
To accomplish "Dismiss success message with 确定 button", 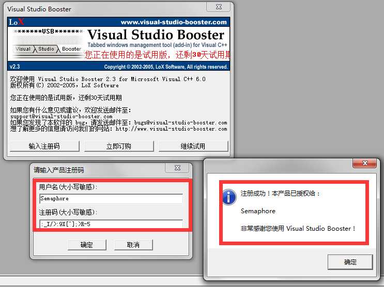I will pos(350,262).
